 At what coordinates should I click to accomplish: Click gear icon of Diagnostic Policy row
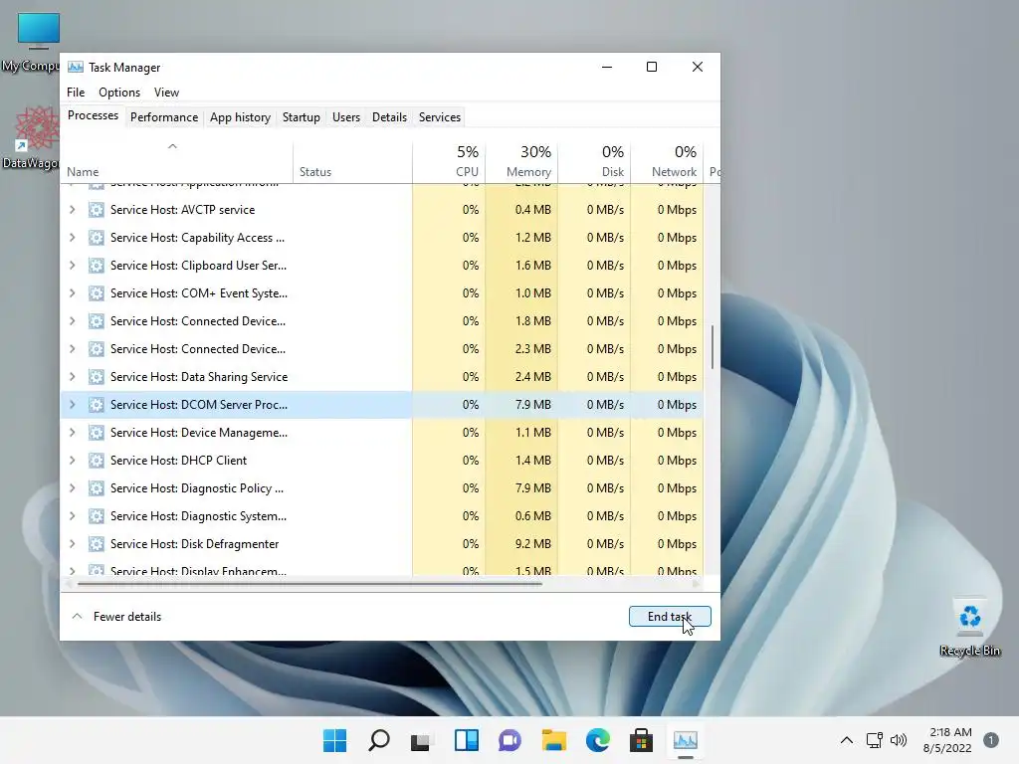(97, 488)
